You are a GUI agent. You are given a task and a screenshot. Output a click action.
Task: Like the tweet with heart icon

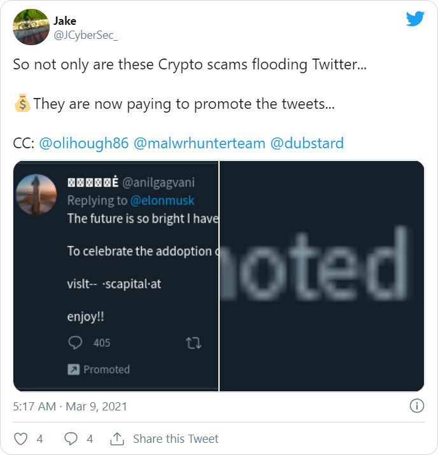tap(21, 439)
